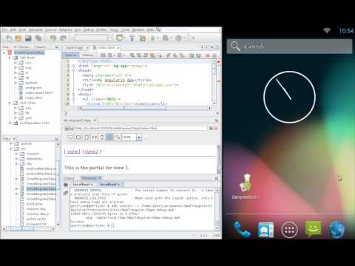Open the Android app drawer
The image size is (355, 266).
point(289,230)
